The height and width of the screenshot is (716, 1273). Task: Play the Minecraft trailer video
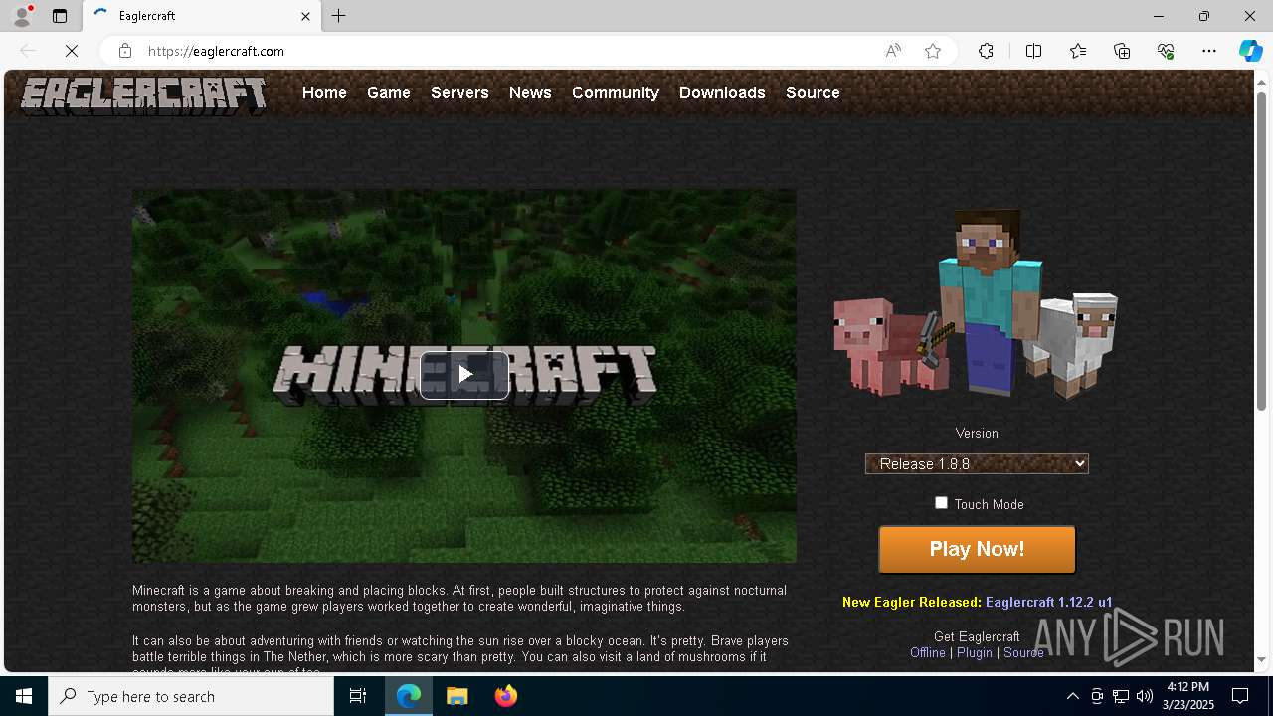[x=464, y=375]
